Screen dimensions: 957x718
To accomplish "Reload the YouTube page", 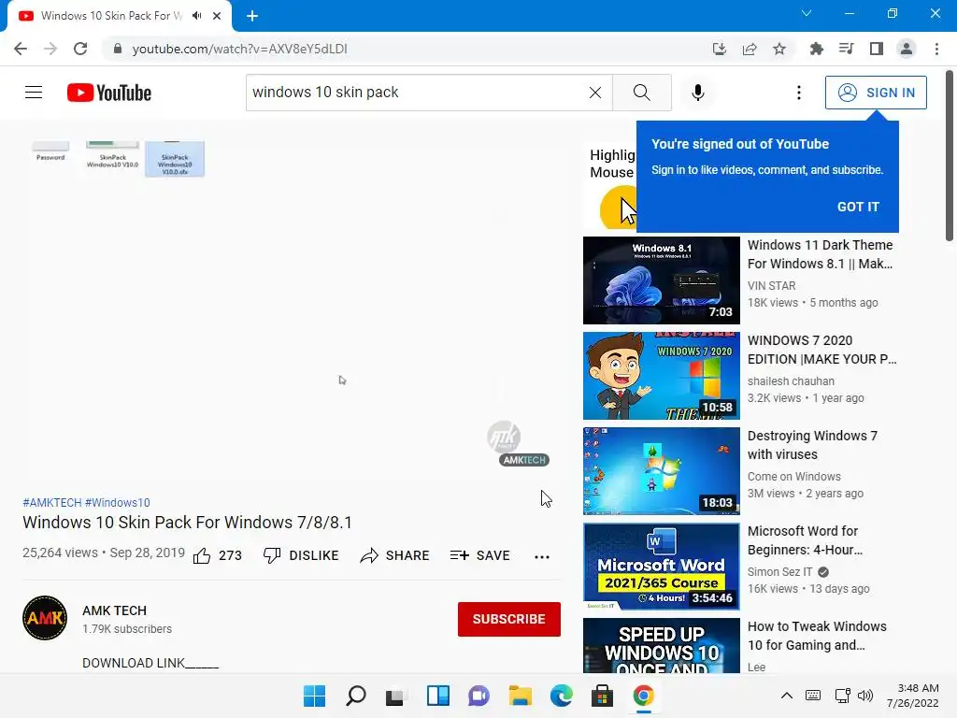I will point(80,49).
